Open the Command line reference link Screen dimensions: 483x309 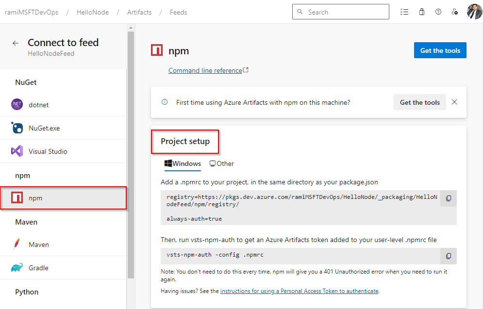[x=205, y=70]
